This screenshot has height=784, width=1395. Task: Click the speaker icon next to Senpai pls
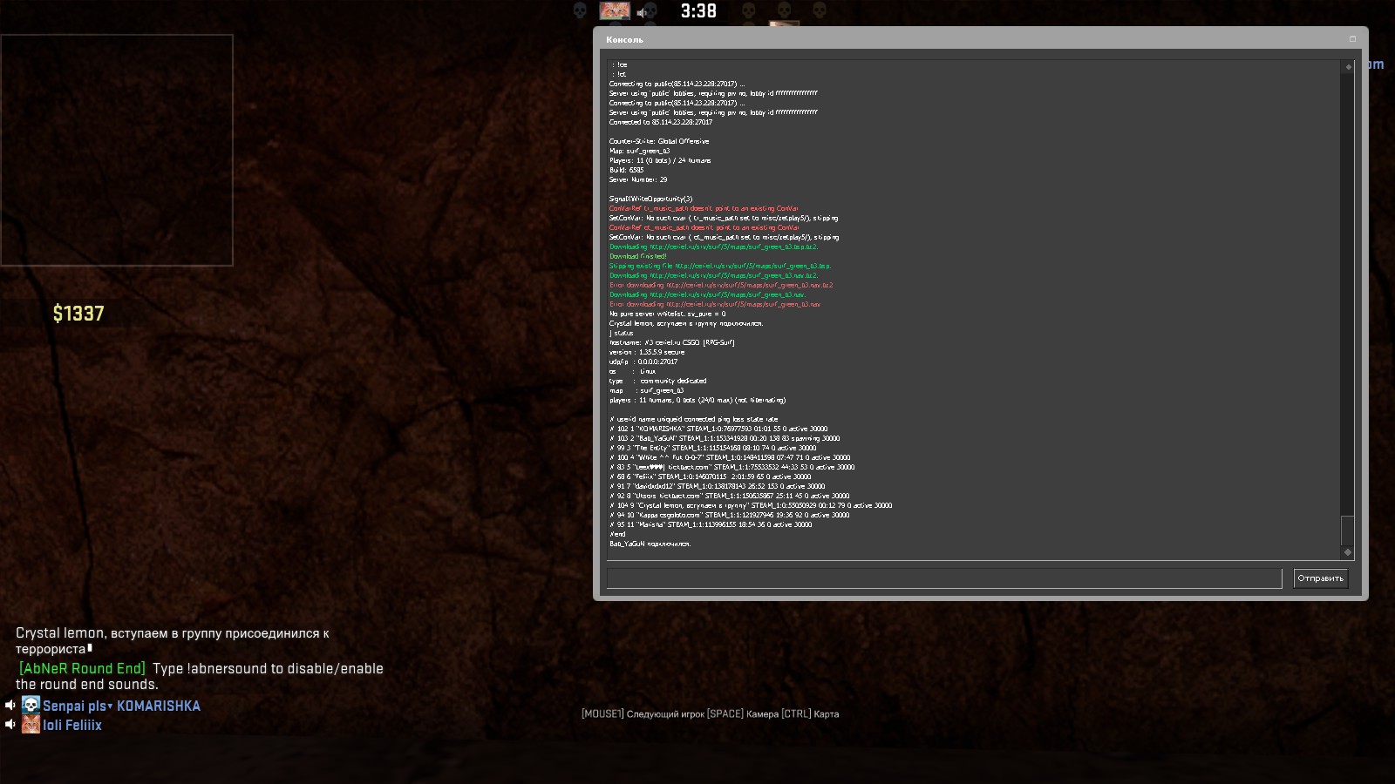click(x=10, y=706)
